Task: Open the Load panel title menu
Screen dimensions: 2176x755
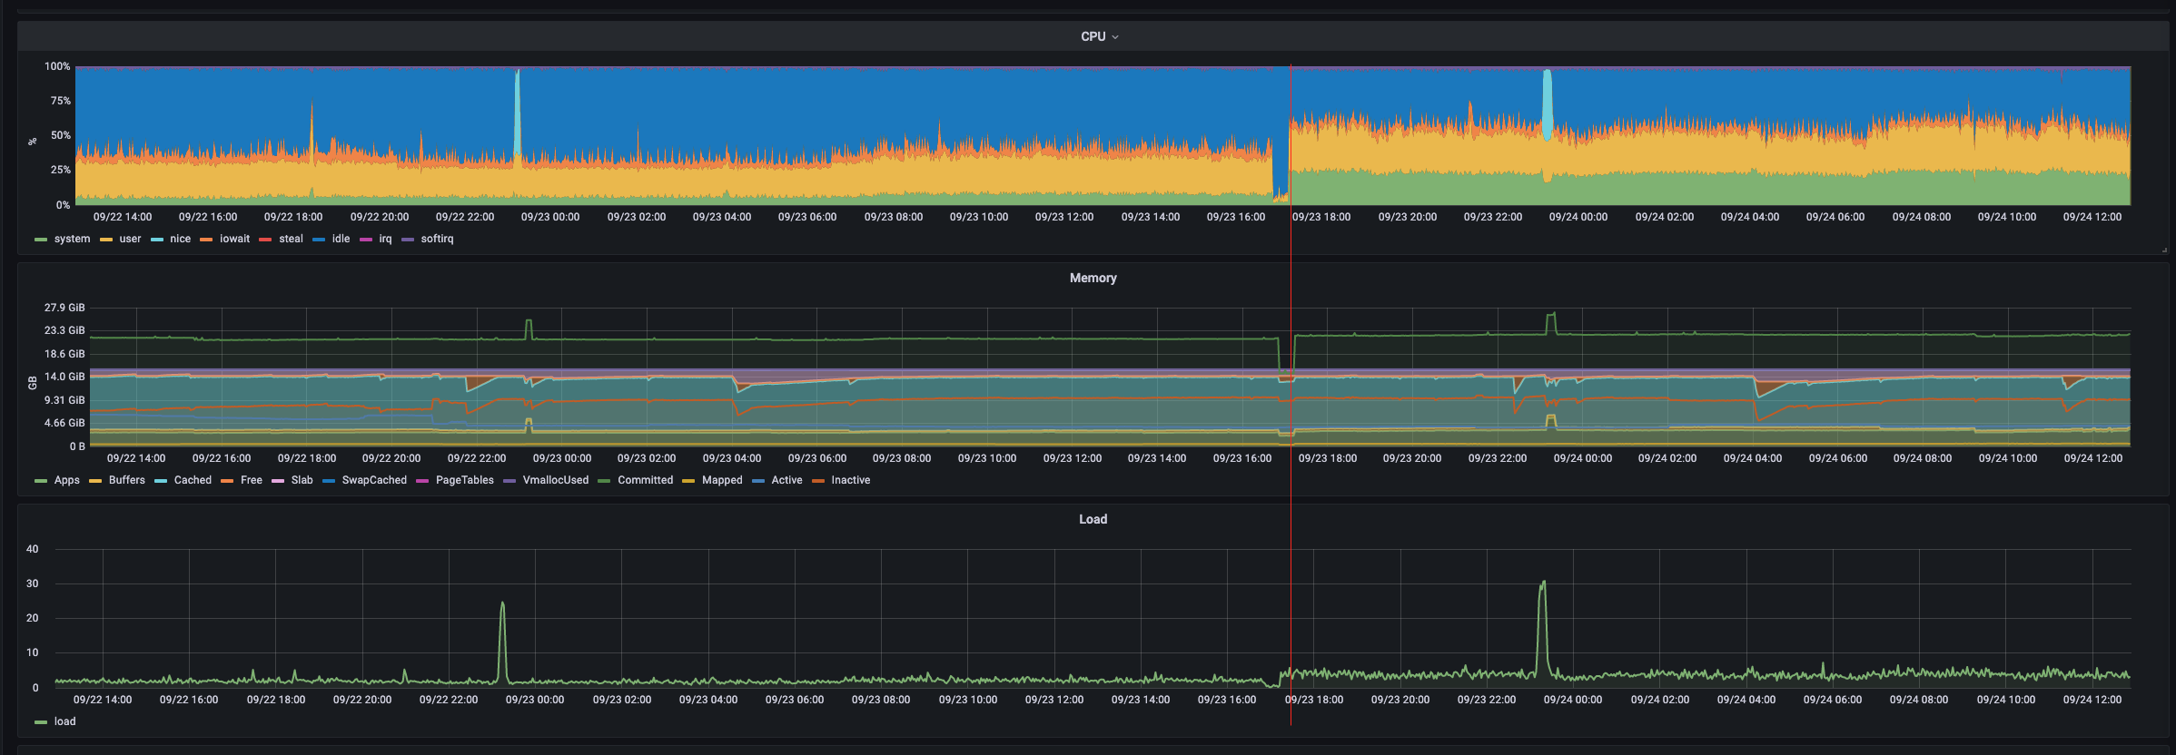Action: pos(1093,519)
